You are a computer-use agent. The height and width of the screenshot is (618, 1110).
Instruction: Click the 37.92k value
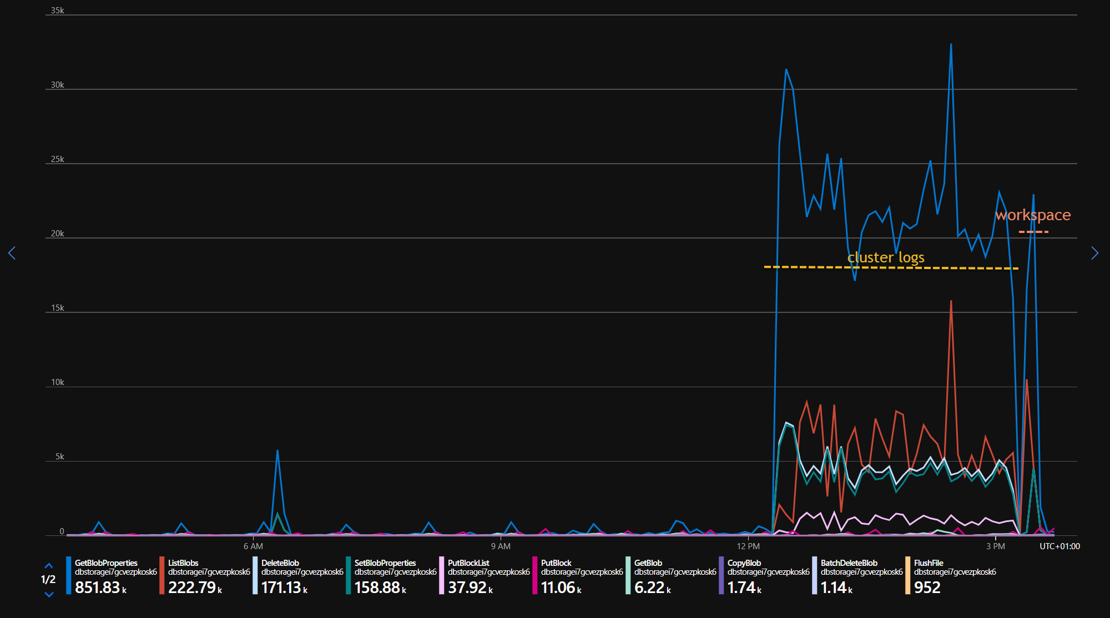tap(470, 587)
